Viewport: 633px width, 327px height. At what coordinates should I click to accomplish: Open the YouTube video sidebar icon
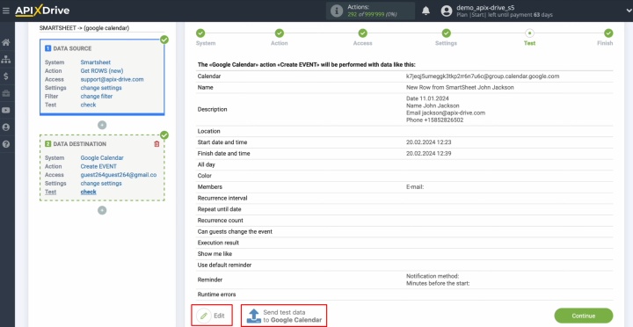click(5, 110)
